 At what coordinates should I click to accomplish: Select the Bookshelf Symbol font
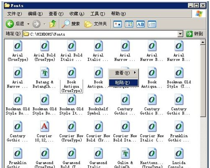[x=98, y=105]
